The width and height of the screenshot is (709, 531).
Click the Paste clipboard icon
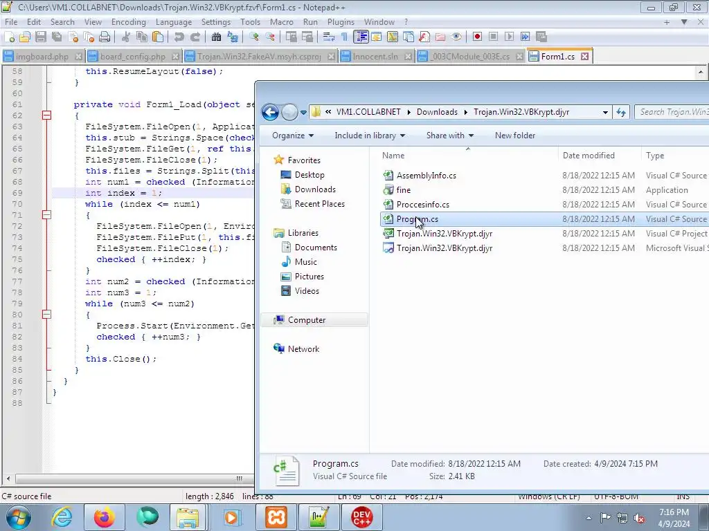tap(158, 37)
